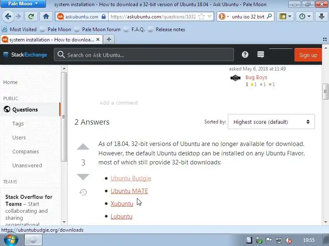The image size is (329, 246).
Task: Click the '2 Answers' heading
Action: tap(92, 122)
